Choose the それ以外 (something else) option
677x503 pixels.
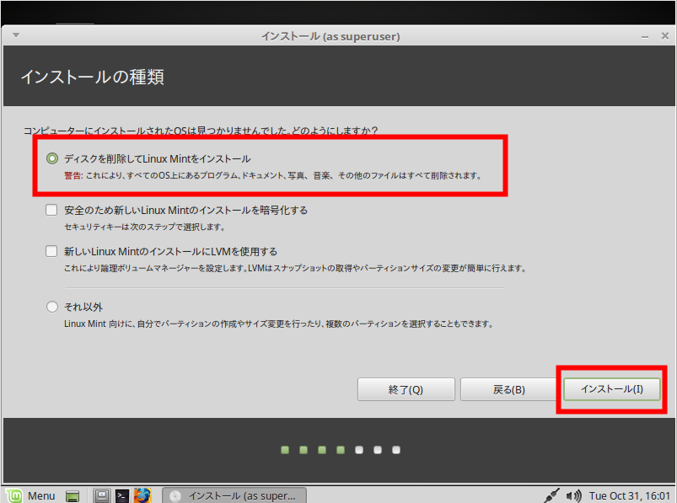51,307
